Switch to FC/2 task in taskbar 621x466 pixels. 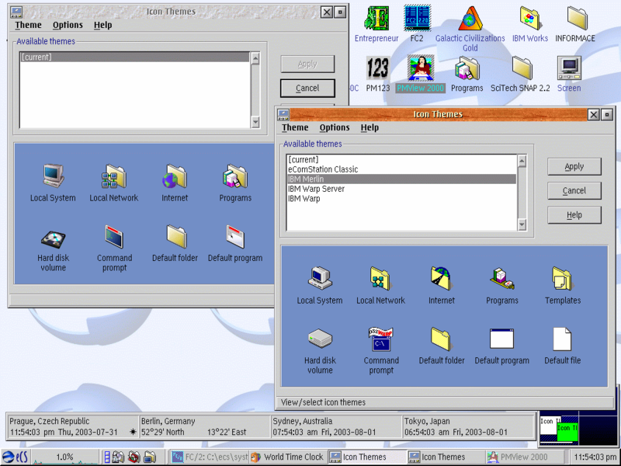point(210,457)
